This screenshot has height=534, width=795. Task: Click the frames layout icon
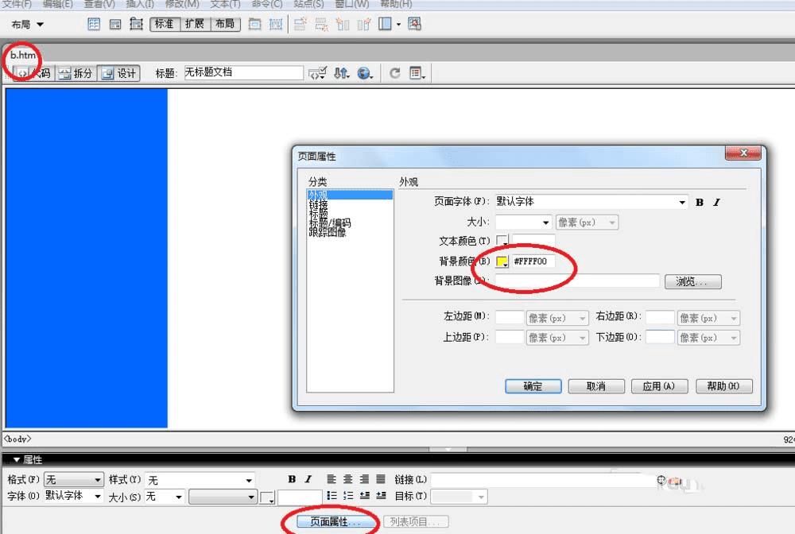point(385,24)
